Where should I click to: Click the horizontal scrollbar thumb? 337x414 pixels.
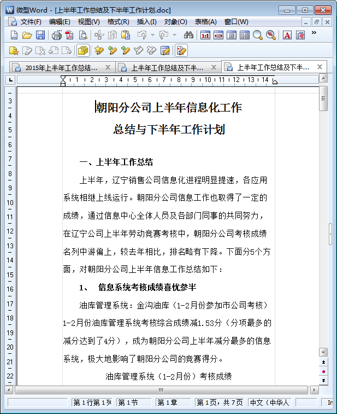(x=161, y=390)
